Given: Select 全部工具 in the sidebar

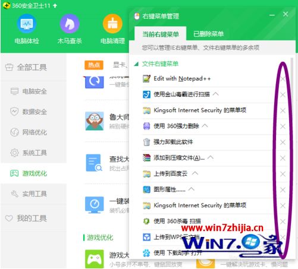Looking at the screenshot, I should tap(26, 68).
